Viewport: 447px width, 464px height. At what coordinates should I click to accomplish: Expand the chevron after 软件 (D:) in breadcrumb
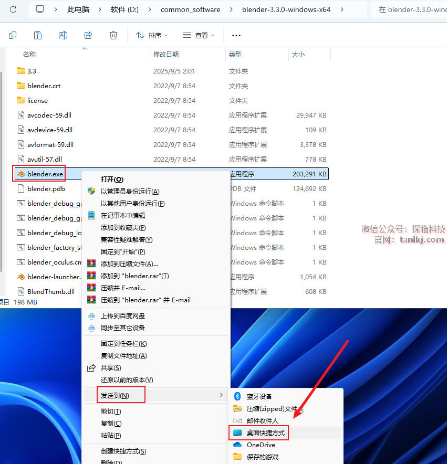[150, 9]
